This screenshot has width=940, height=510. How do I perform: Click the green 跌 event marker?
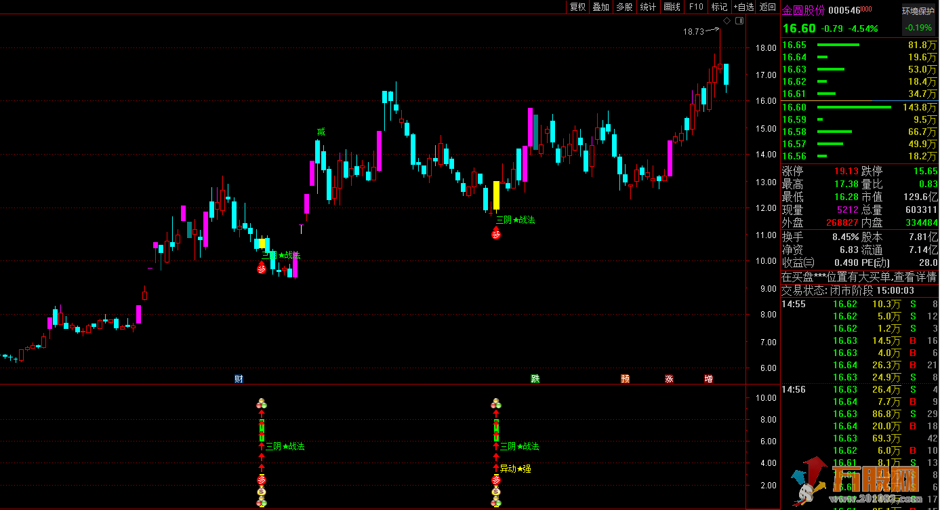point(535,378)
